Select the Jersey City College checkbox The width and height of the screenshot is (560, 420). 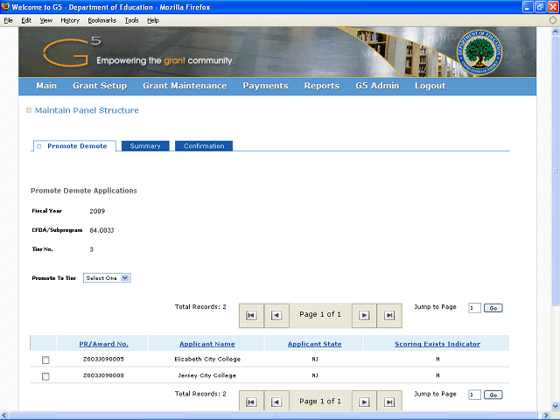click(45, 376)
